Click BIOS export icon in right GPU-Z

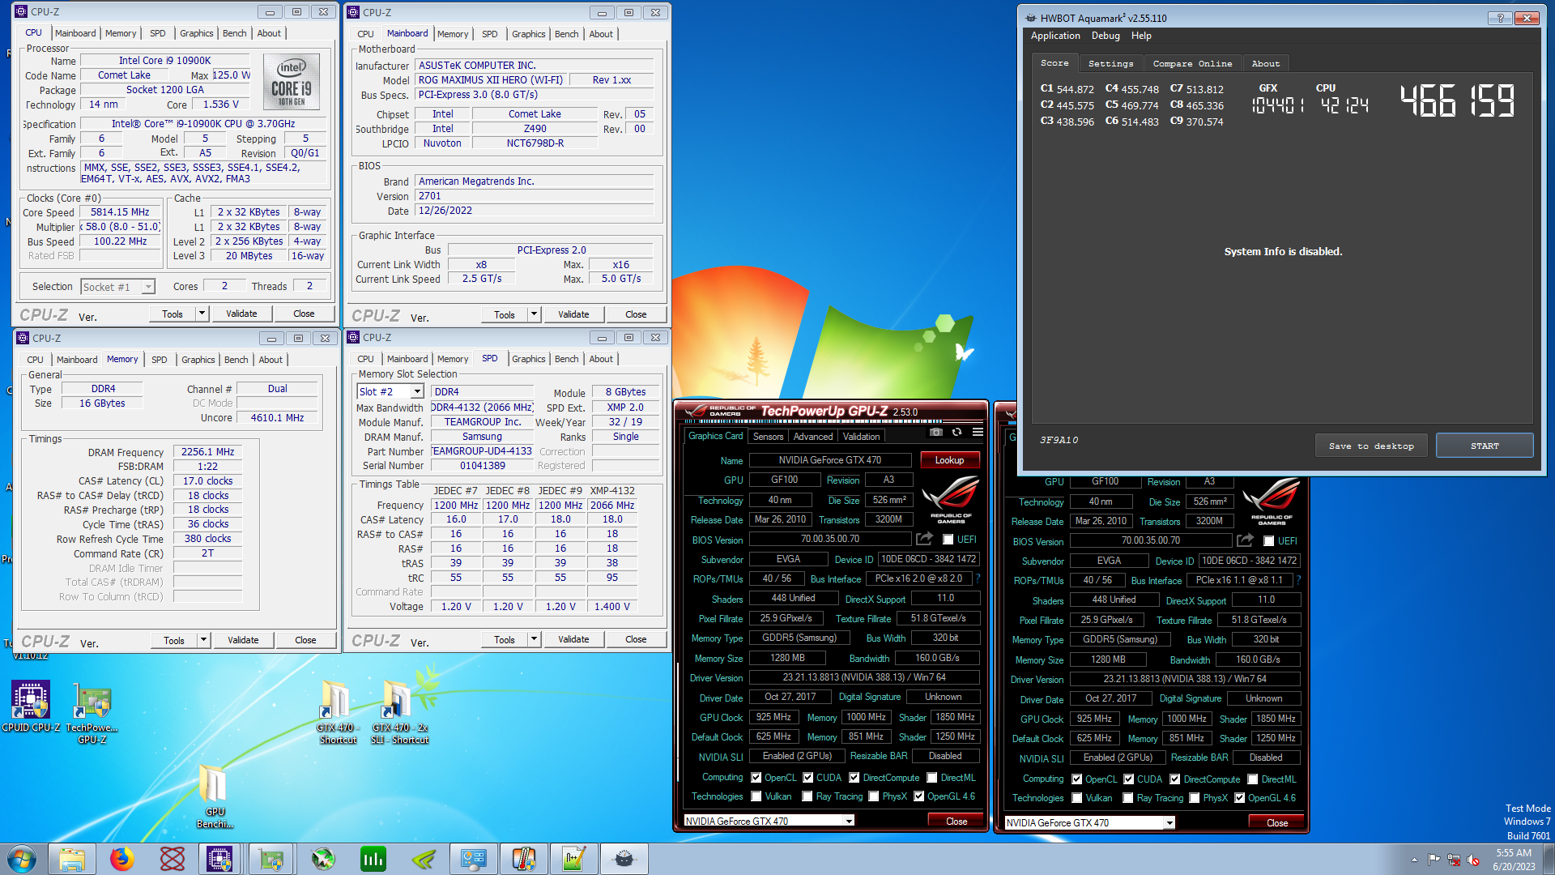click(x=1245, y=540)
